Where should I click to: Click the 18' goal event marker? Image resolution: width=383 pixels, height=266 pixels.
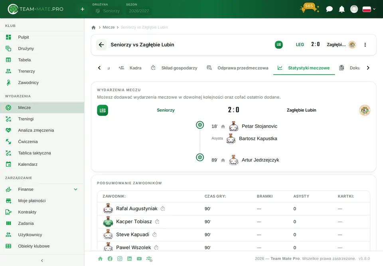200,125
